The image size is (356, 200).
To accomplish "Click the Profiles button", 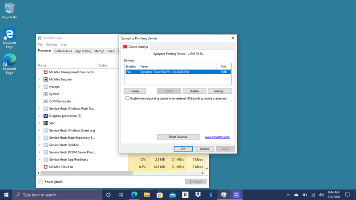I will 135,91.
